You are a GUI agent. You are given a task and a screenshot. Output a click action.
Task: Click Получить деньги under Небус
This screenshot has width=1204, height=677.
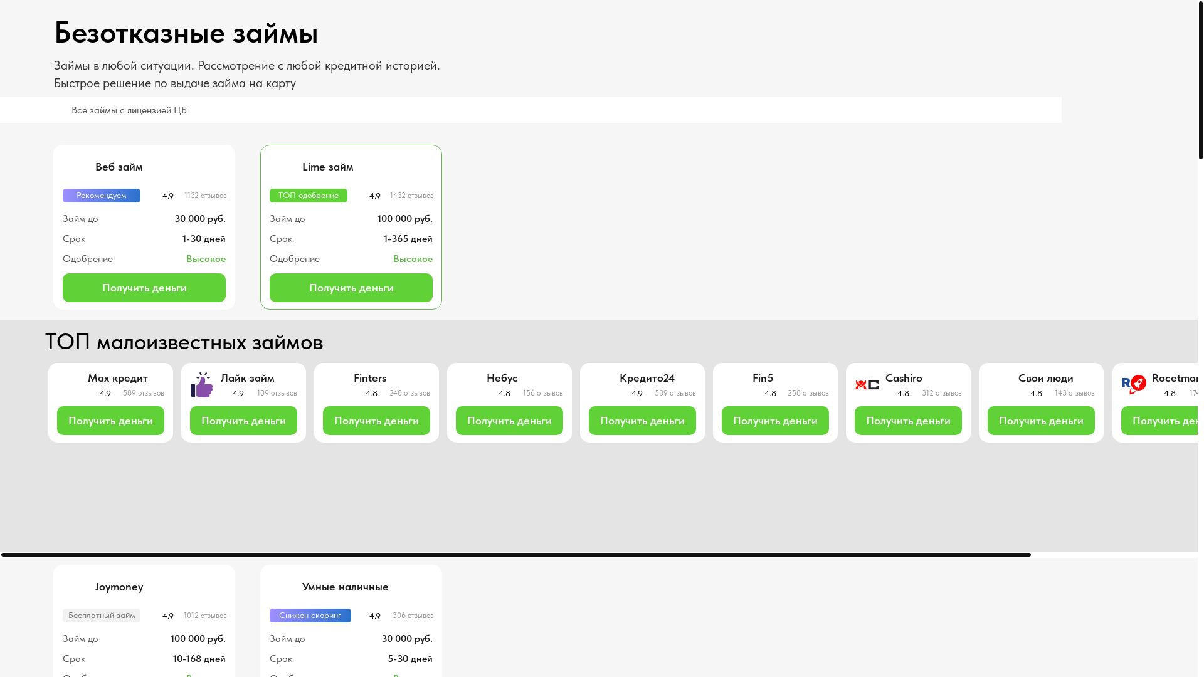tap(509, 421)
